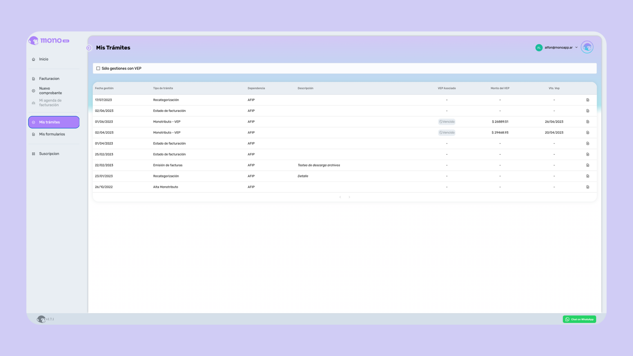
Task: Click the Vto. Vep column header
Action: tap(554, 88)
